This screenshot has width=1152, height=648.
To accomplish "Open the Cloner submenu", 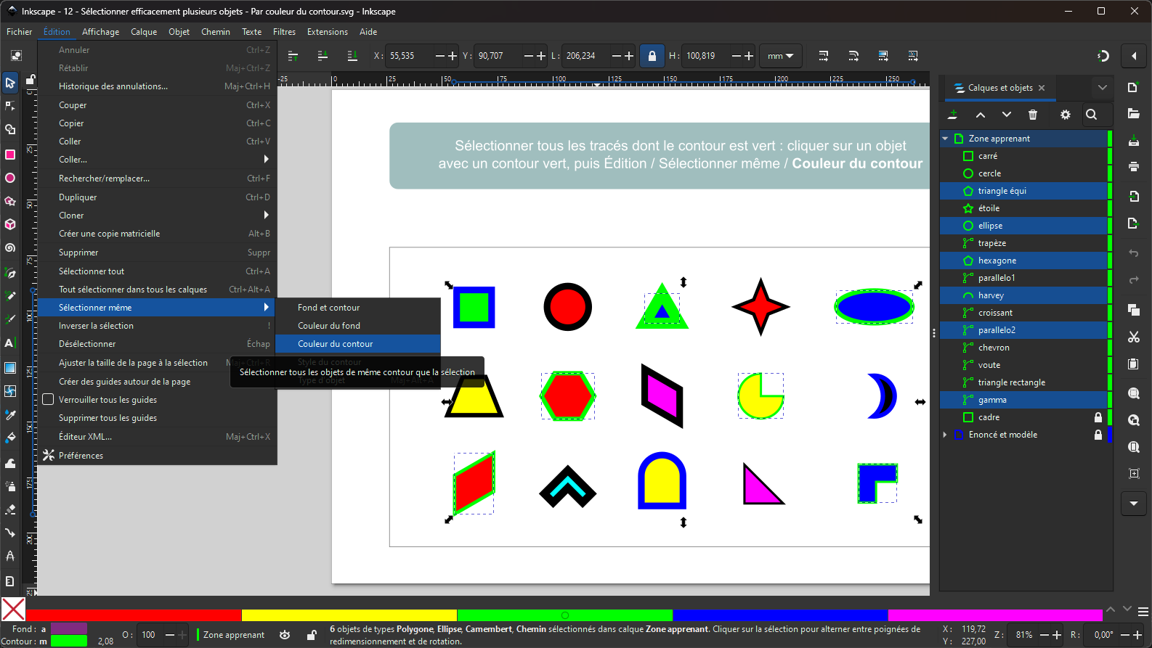I will tap(157, 216).
